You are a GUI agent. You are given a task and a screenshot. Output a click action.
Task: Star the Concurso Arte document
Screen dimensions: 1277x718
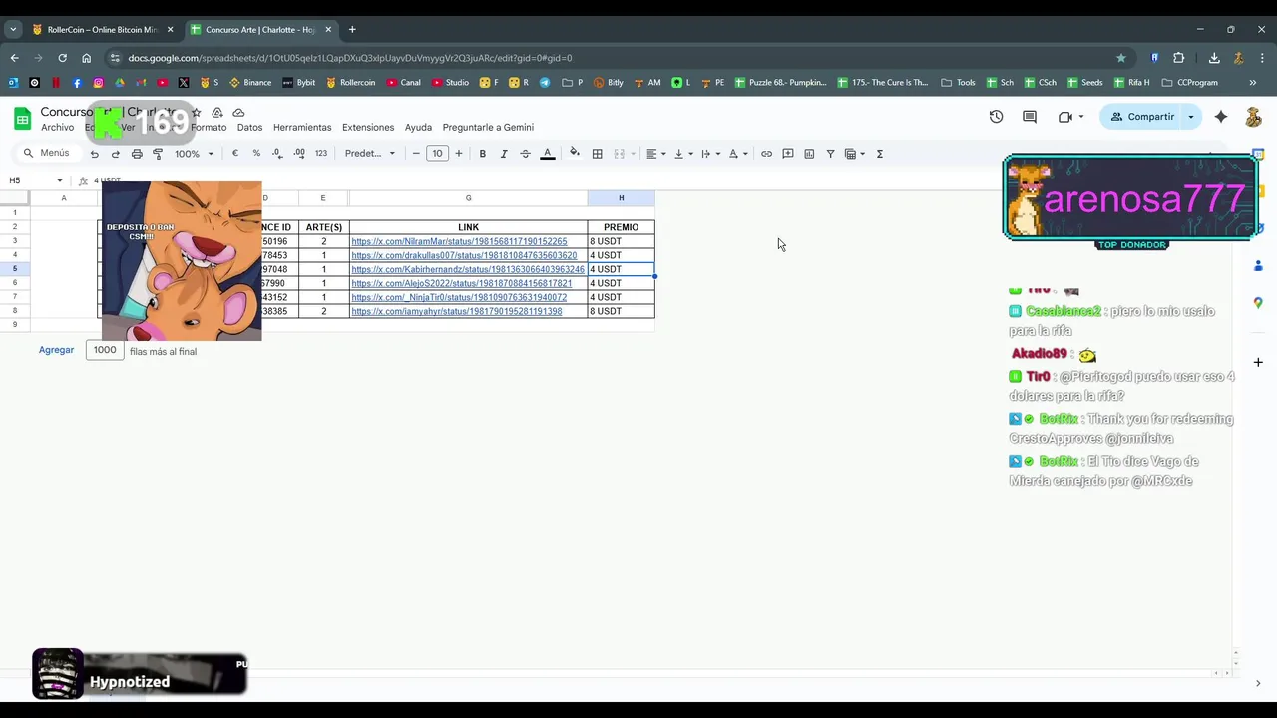197,113
